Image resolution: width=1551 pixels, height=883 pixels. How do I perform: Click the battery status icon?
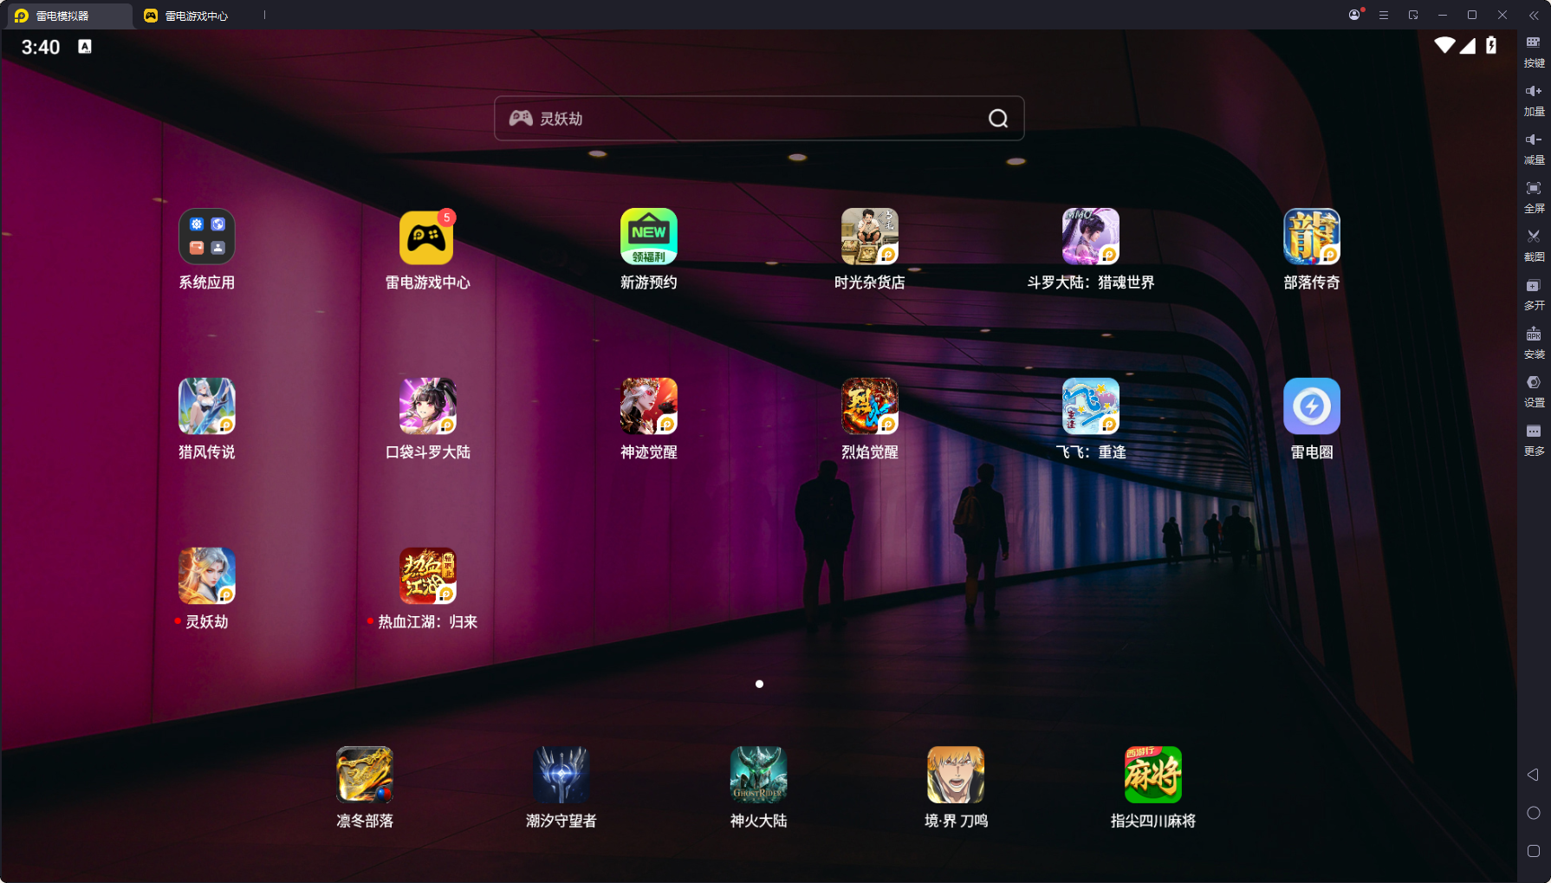pyautogui.click(x=1491, y=45)
